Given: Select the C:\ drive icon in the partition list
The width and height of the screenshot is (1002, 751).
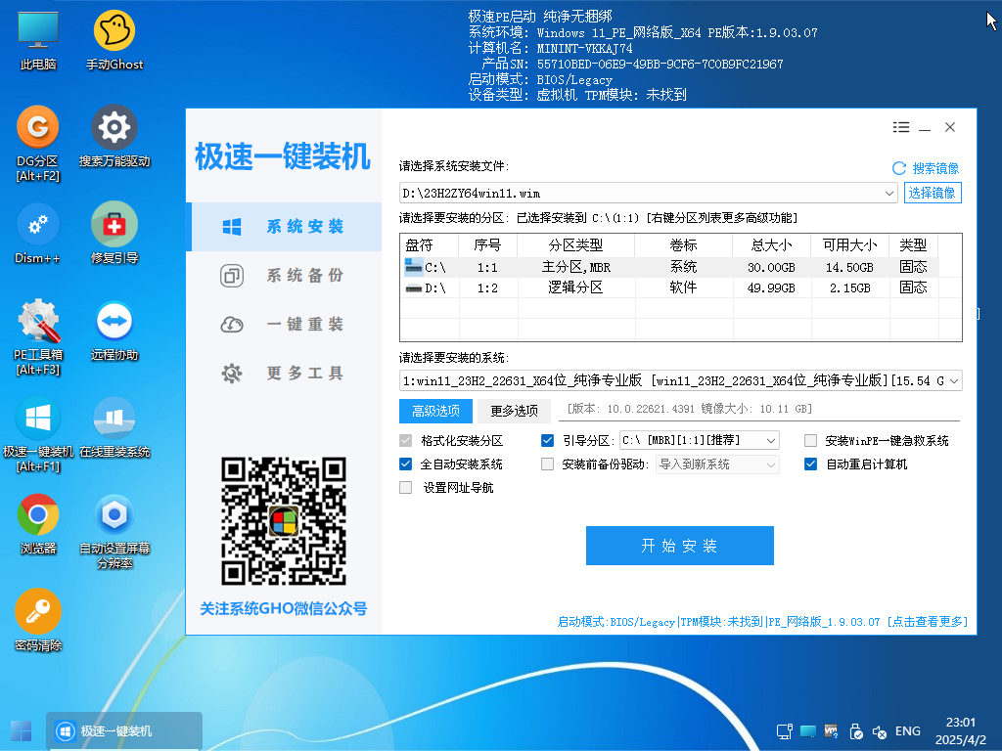Looking at the screenshot, I should [414, 266].
